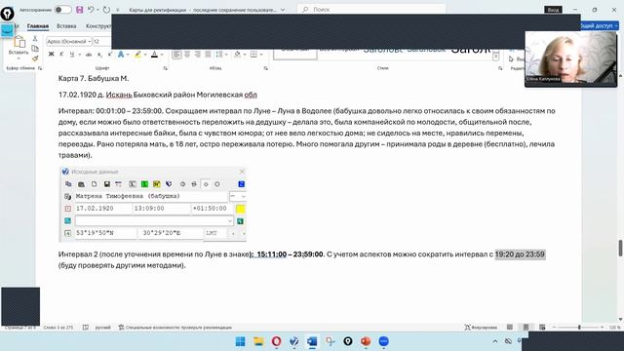624x351 pixels.
Task: Select the Исходные данные embedded picture
Action: click(152, 205)
